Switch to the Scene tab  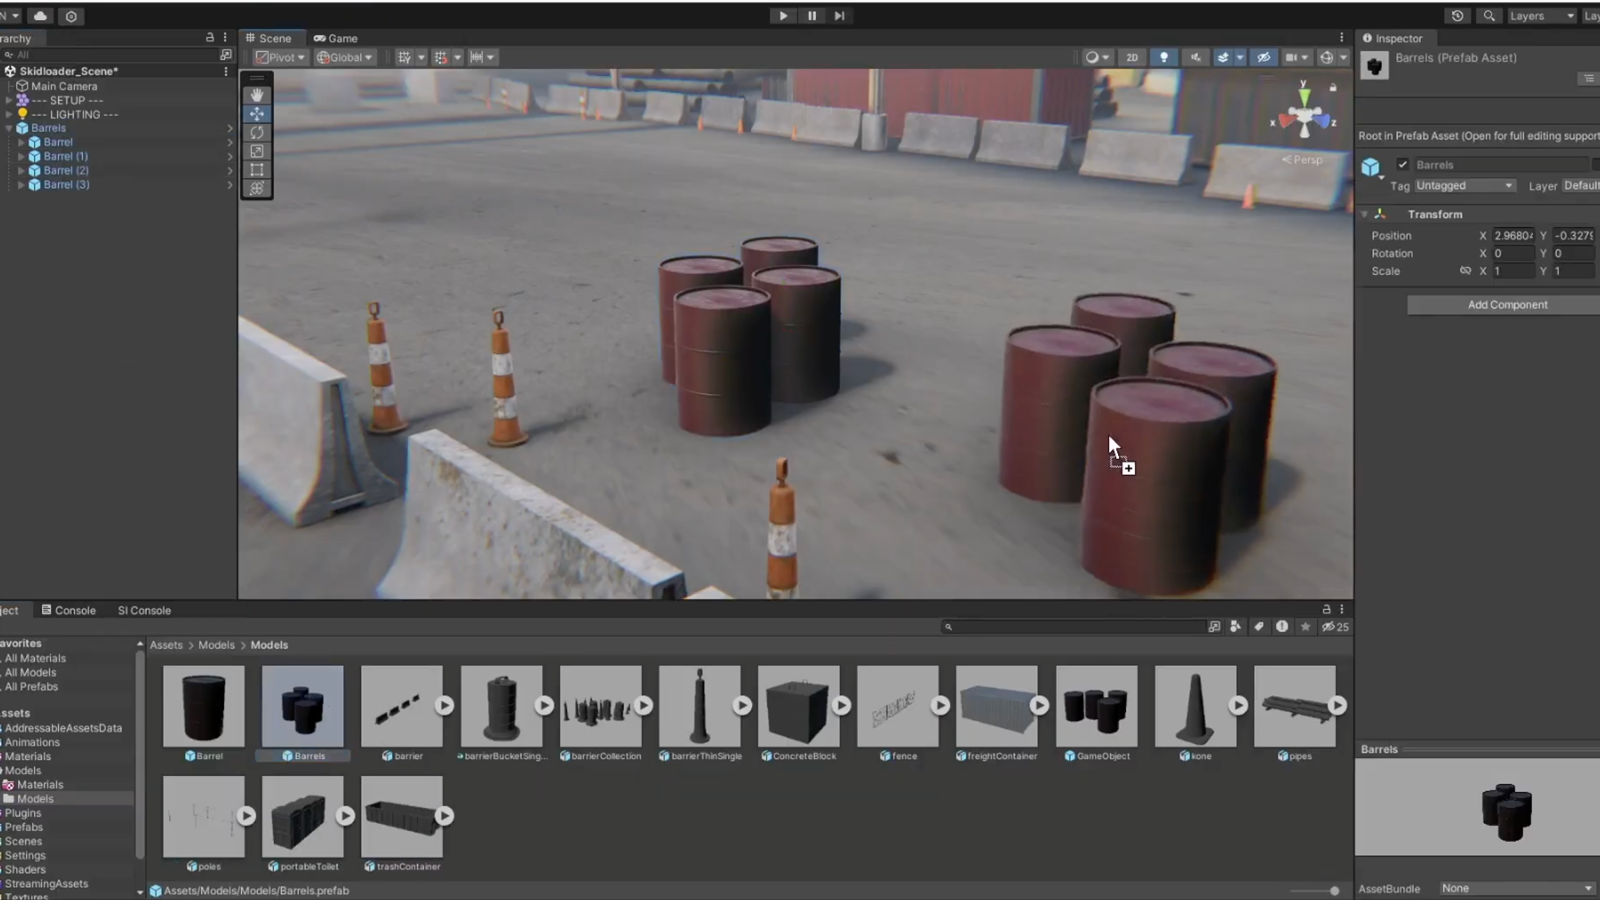click(269, 39)
